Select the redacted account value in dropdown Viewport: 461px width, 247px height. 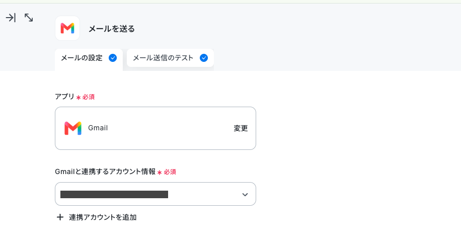pyautogui.click(x=114, y=194)
